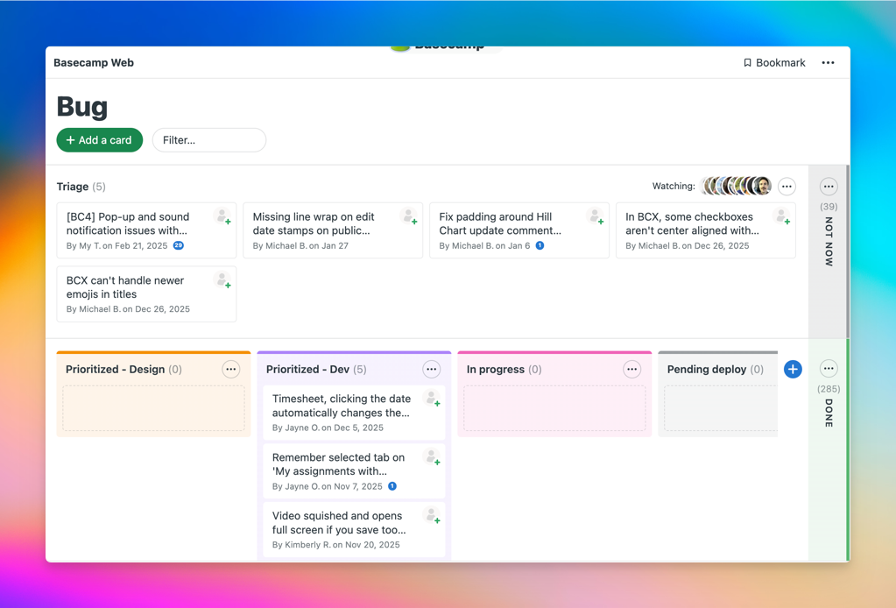The image size is (896, 608).
Task: Assign someone to Missing line wrap card
Action: point(408,216)
